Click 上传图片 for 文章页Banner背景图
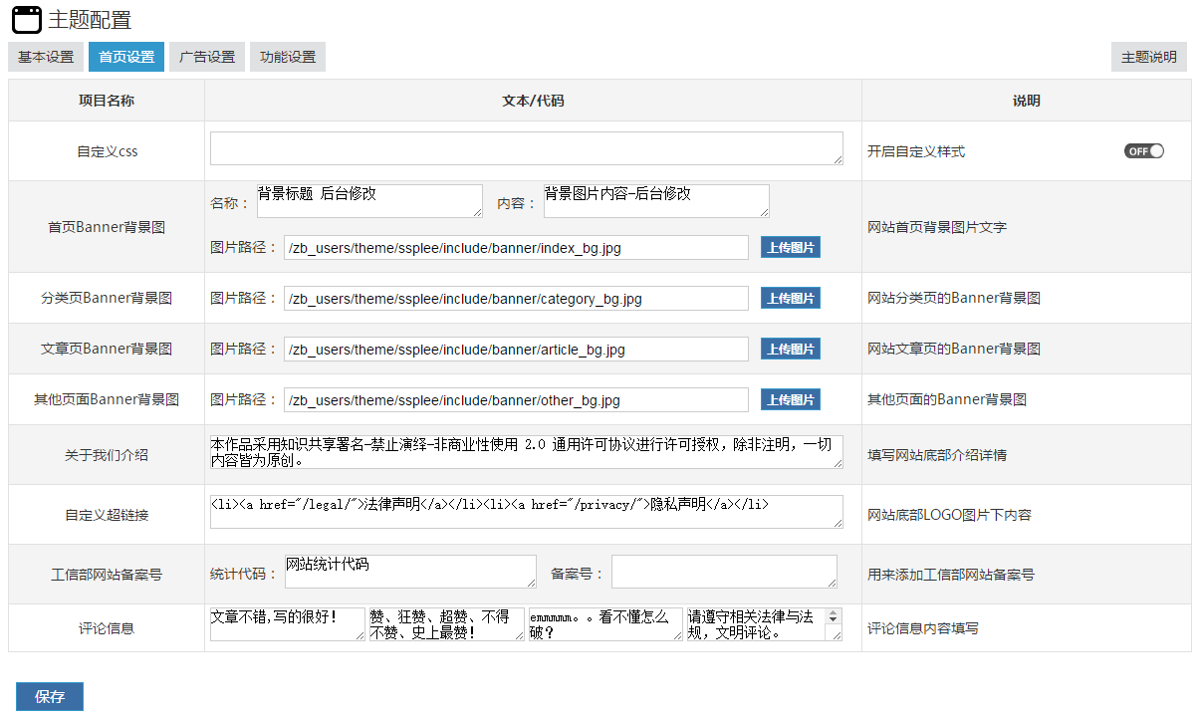The height and width of the screenshot is (717, 1201). tap(791, 349)
